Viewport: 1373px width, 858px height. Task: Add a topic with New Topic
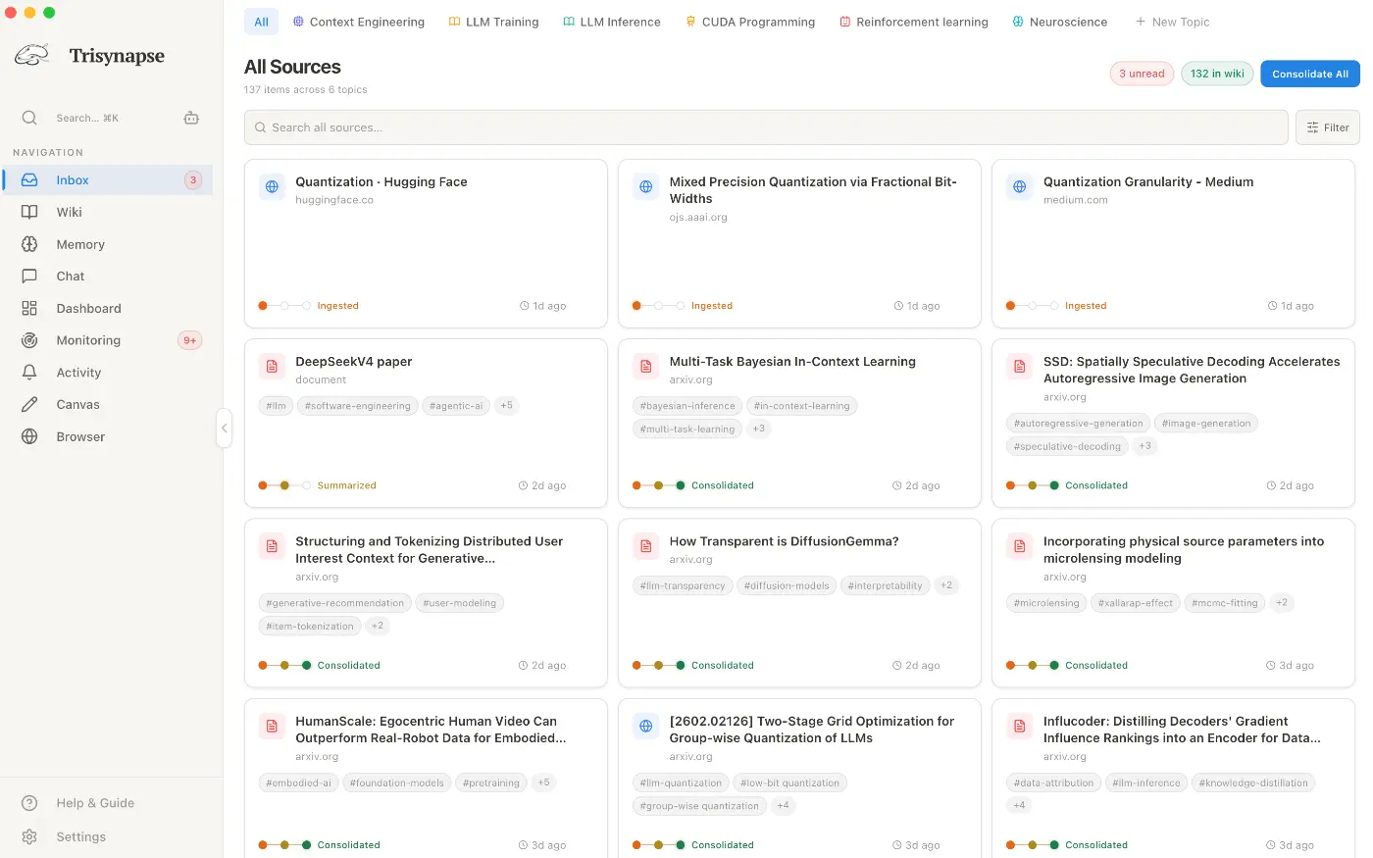[1172, 22]
